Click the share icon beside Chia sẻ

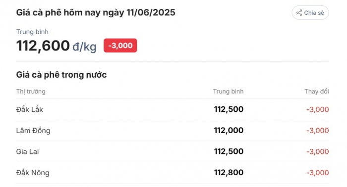pos(299,13)
